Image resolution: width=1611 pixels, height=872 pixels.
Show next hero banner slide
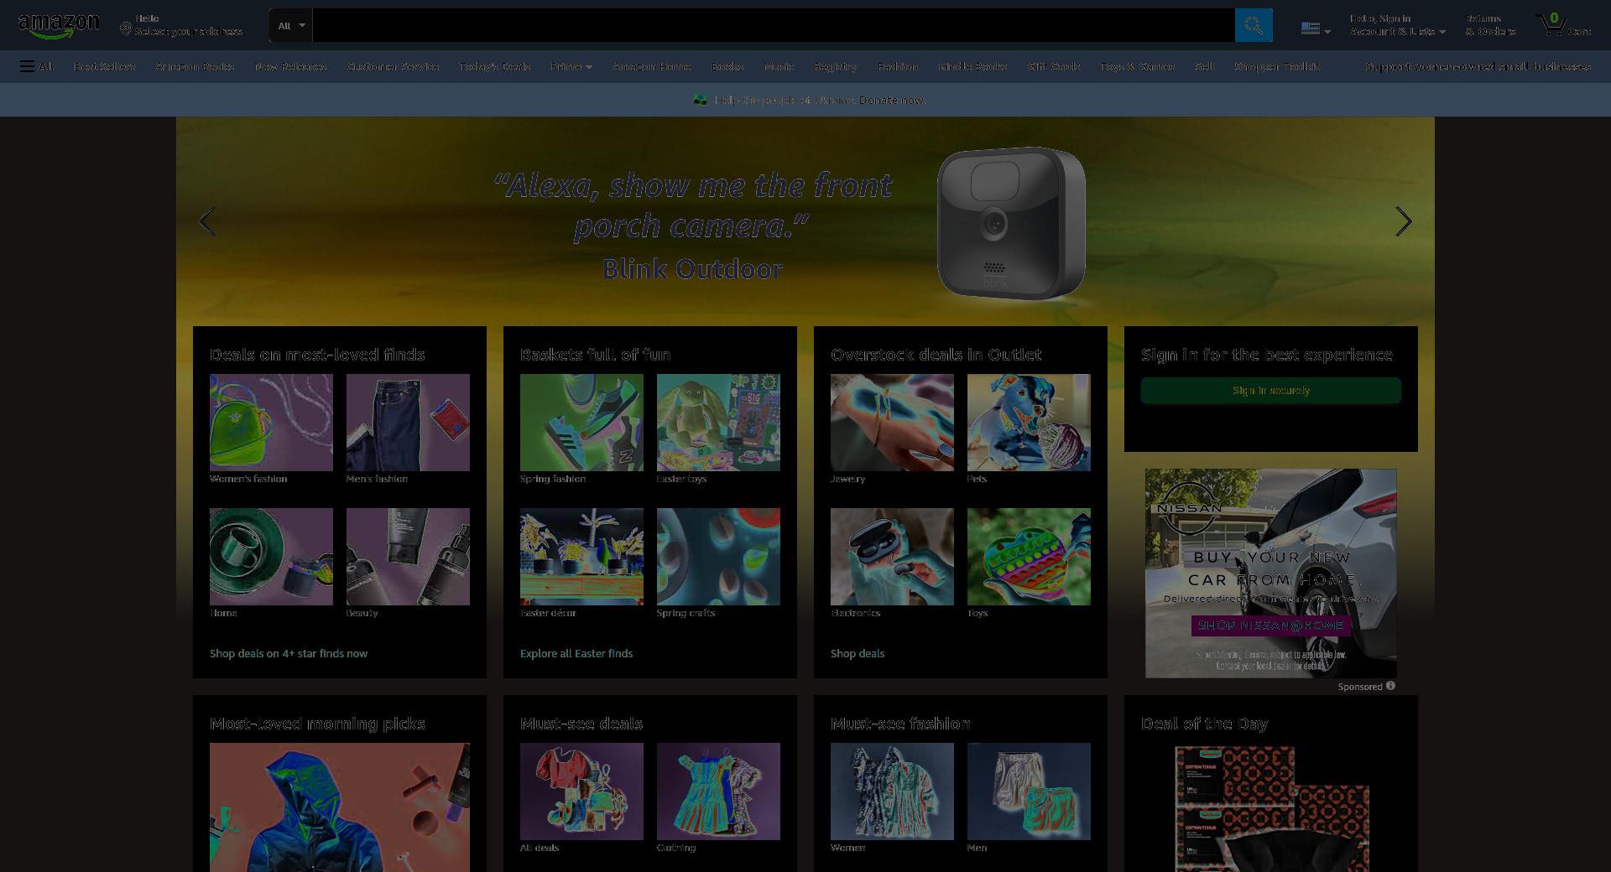[1403, 221]
